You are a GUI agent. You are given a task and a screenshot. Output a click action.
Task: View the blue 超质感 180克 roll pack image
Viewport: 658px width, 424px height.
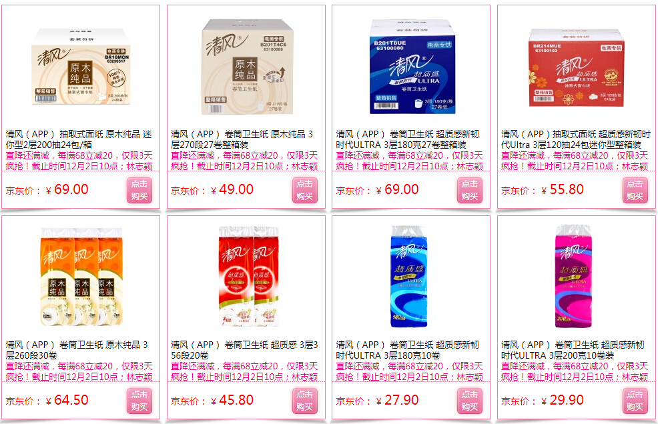coord(408,277)
